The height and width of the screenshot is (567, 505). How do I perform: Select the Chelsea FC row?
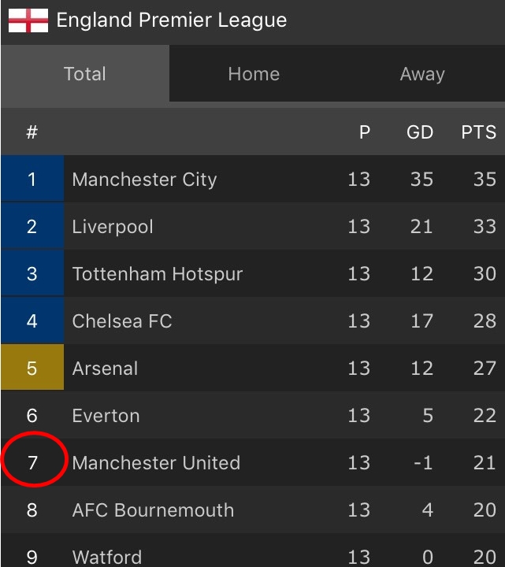(x=252, y=321)
